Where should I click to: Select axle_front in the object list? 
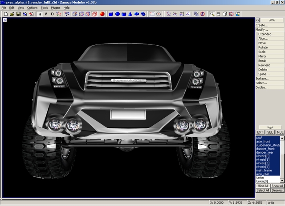(263, 142)
